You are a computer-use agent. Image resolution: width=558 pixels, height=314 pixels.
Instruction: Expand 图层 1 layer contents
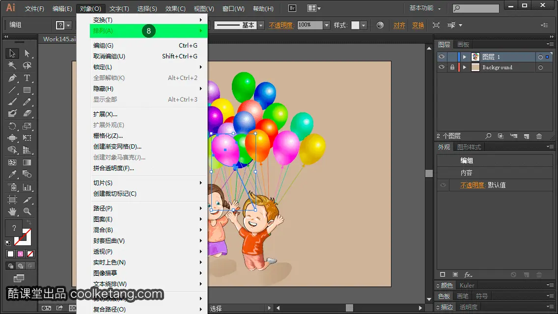464,57
